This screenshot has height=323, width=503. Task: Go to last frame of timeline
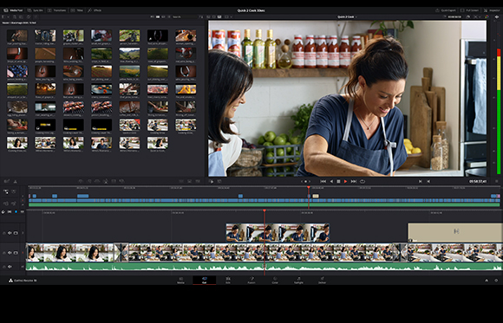point(354,181)
